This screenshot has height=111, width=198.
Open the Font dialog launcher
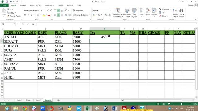(52, 19)
